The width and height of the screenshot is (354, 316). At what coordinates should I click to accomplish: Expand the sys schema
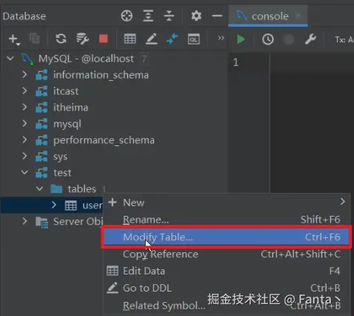[x=24, y=156]
